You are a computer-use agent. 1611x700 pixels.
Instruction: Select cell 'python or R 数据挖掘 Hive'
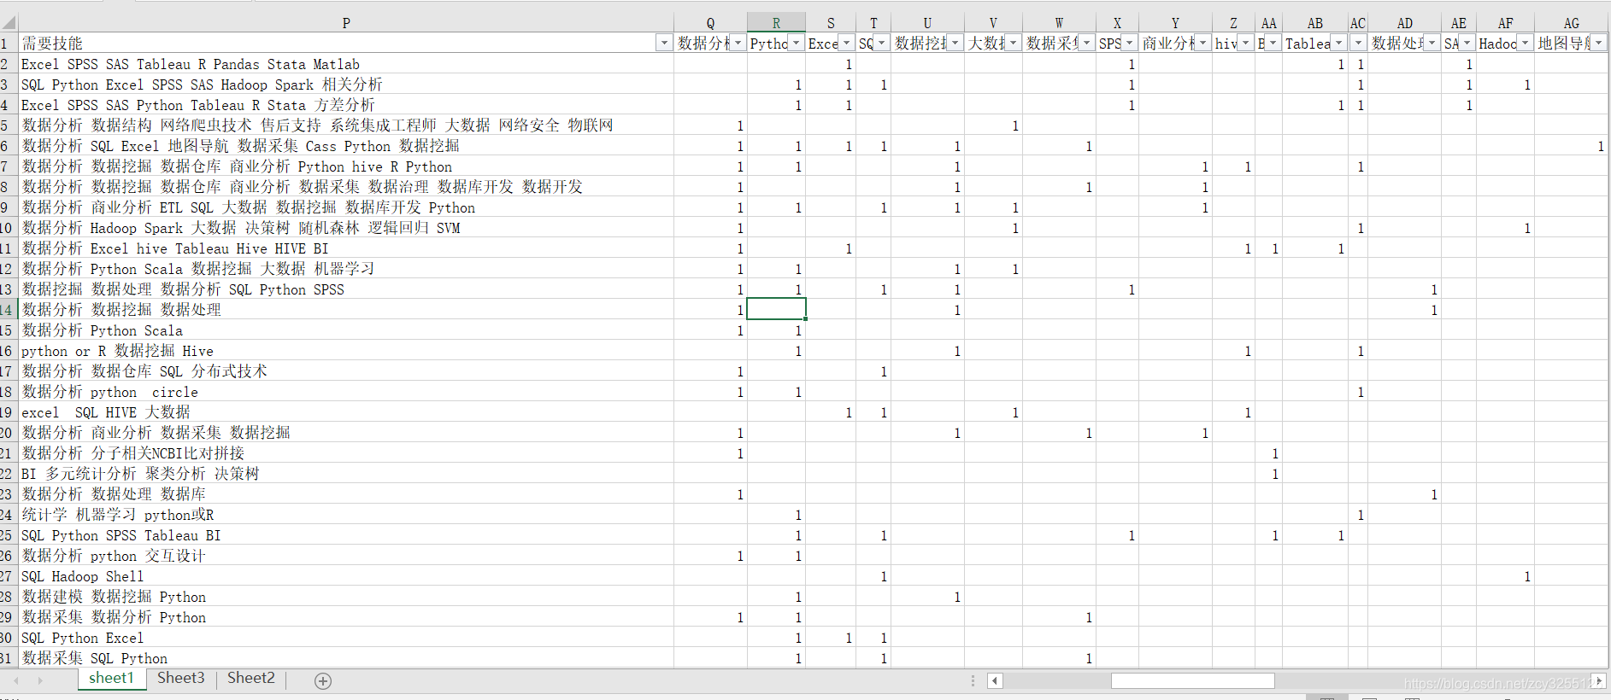(x=346, y=351)
